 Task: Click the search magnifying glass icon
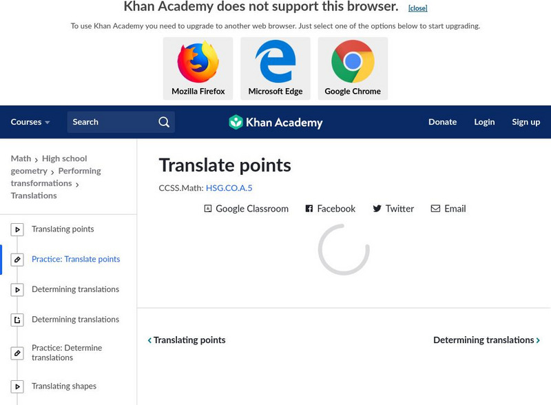[x=164, y=122]
